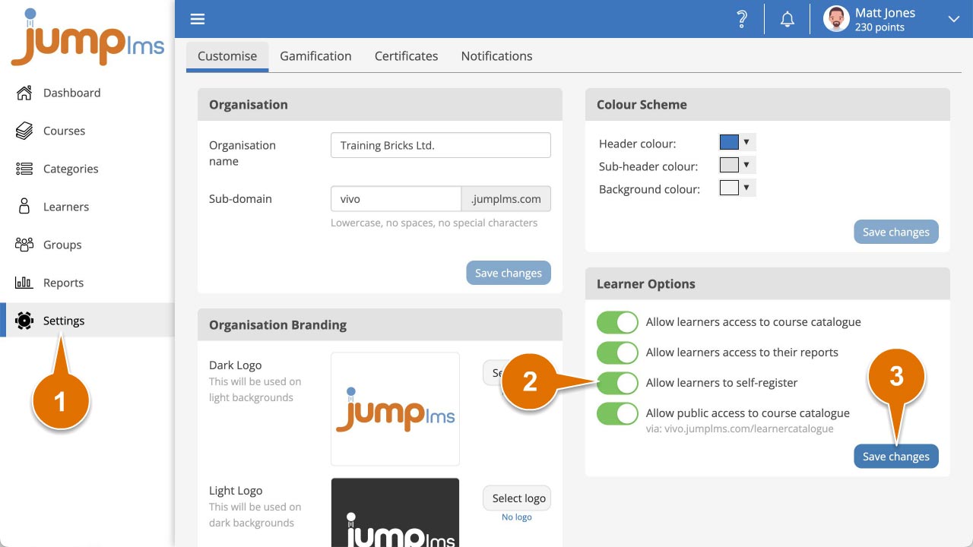Click the Categories list icon
Viewport: 973px width, 547px height.
24,169
